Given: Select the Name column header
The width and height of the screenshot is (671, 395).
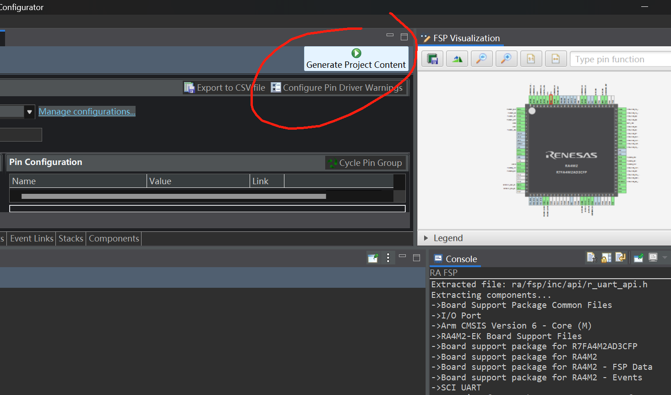Looking at the screenshot, I should pyautogui.click(x=78, y=181).
